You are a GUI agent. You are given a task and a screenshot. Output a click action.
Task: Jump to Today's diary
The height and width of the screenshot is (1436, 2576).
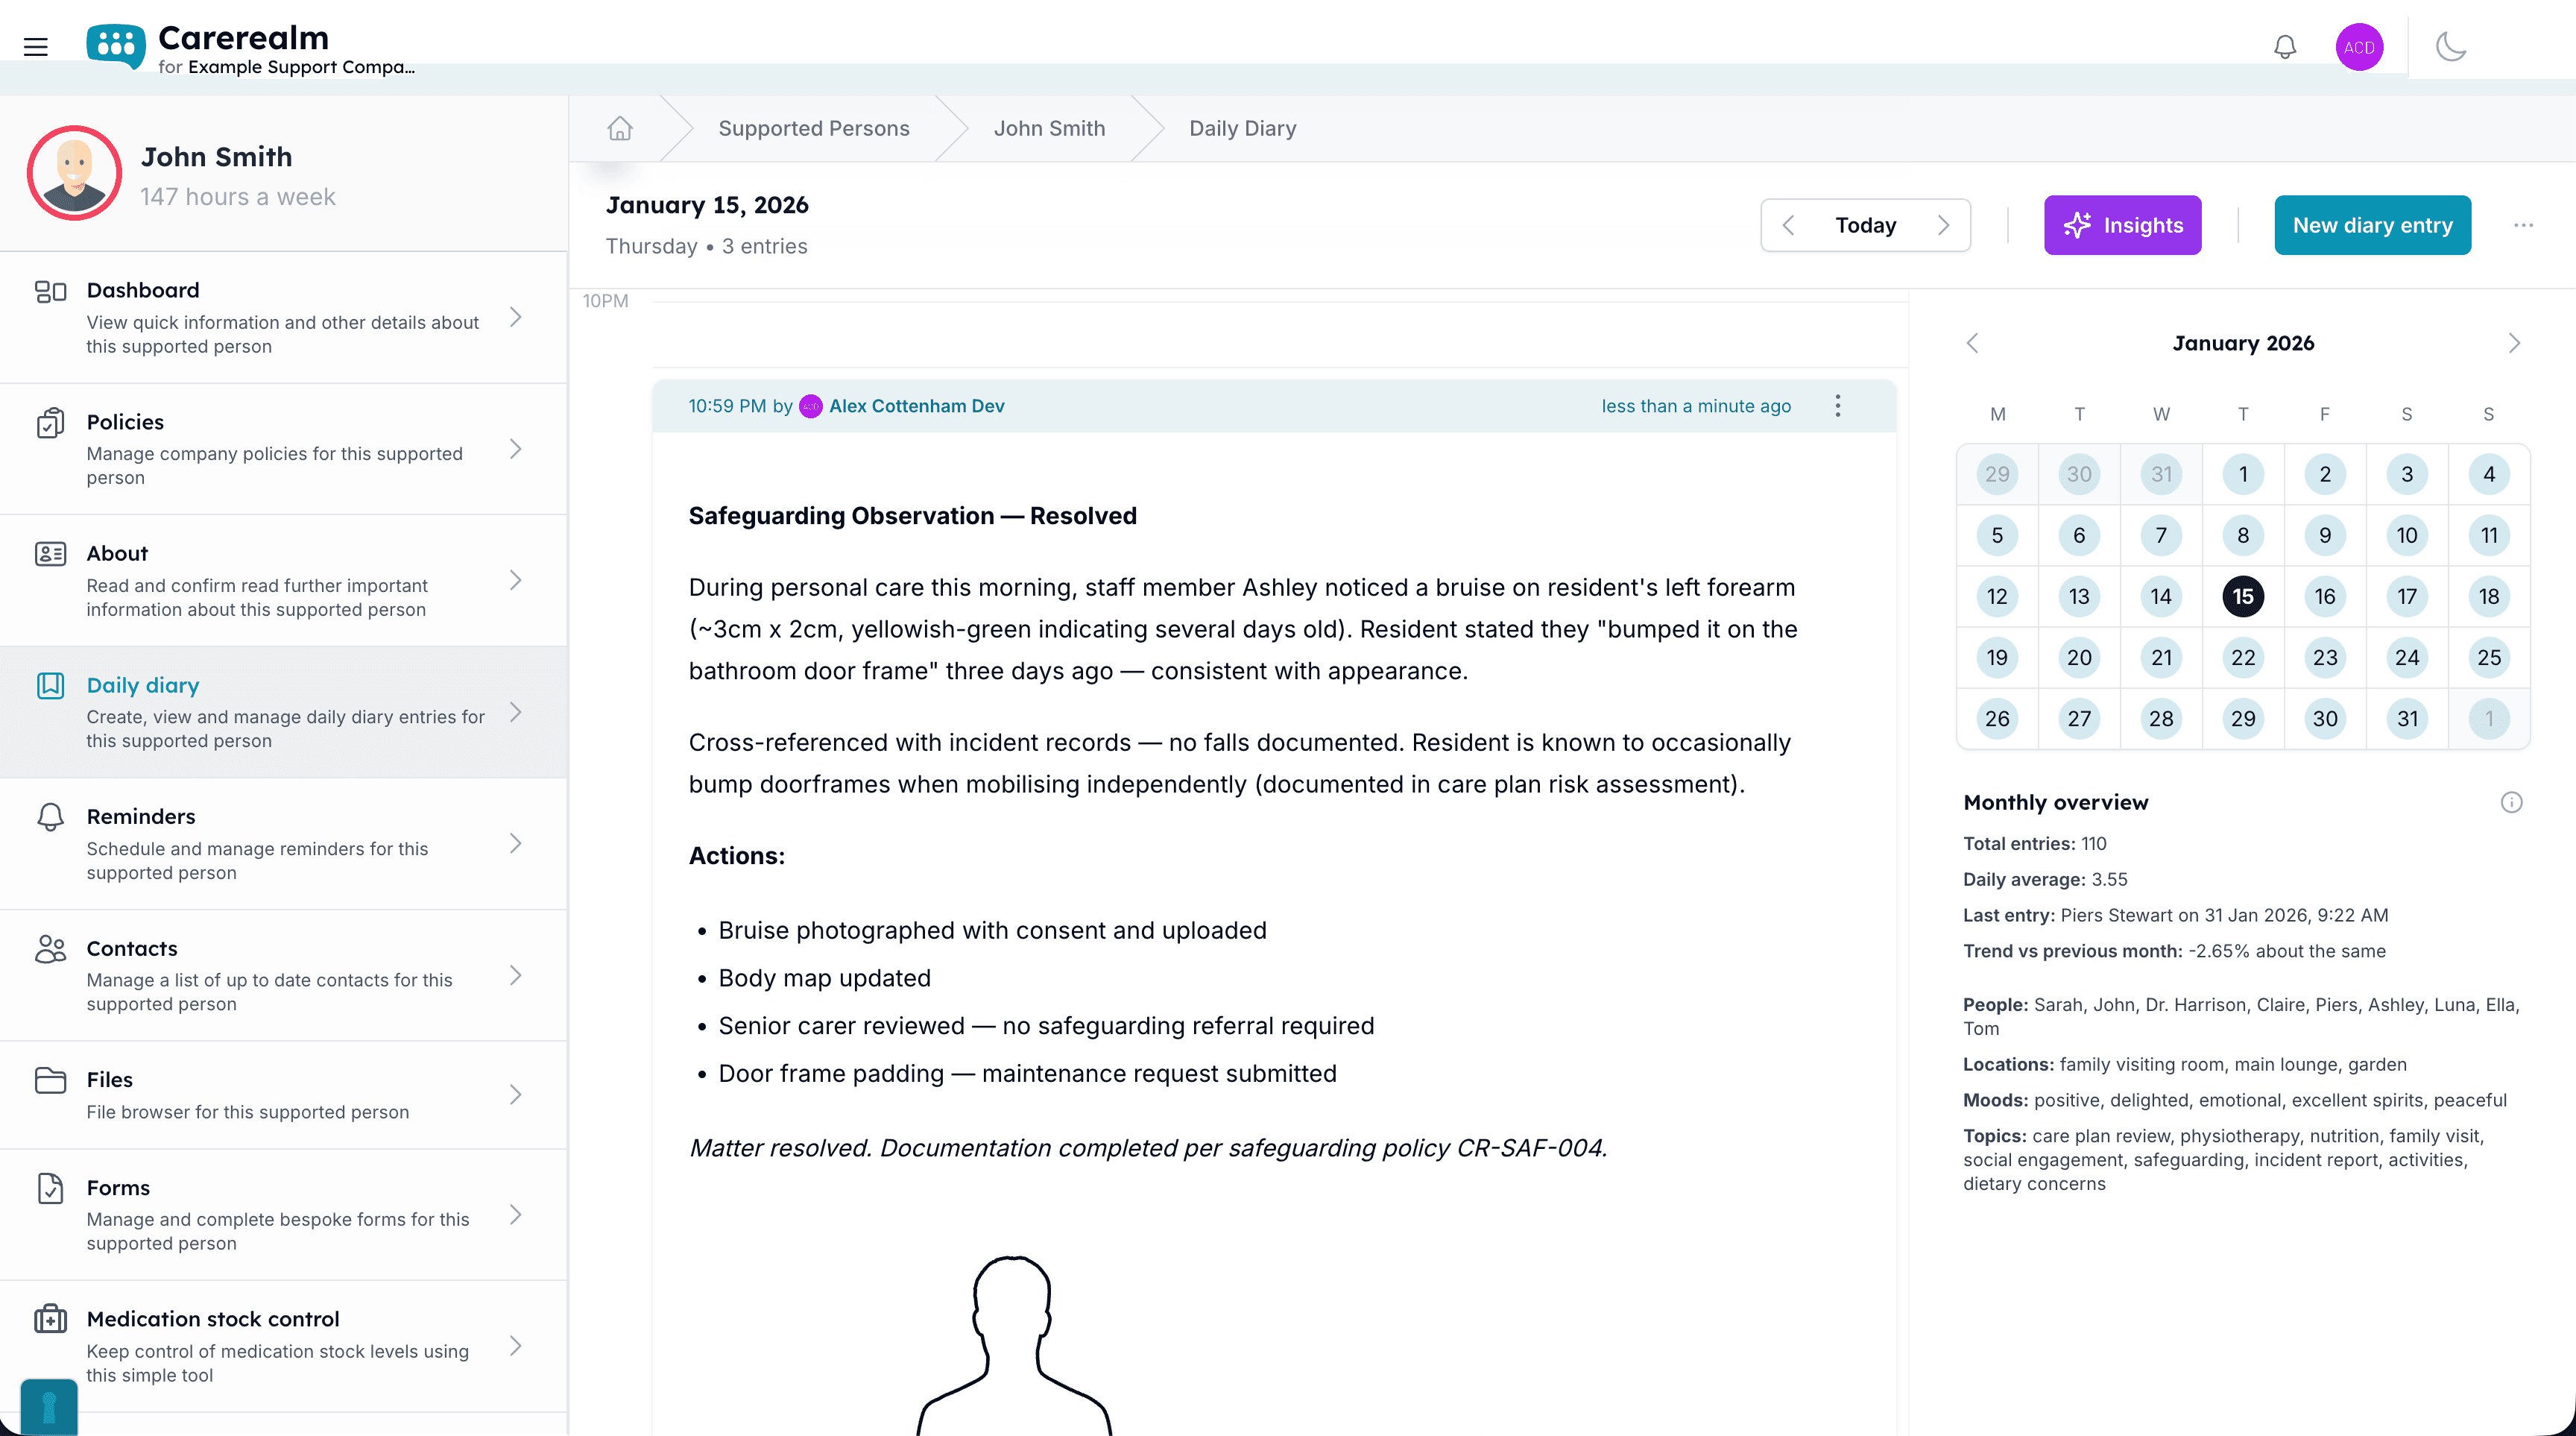(1865, 225)
